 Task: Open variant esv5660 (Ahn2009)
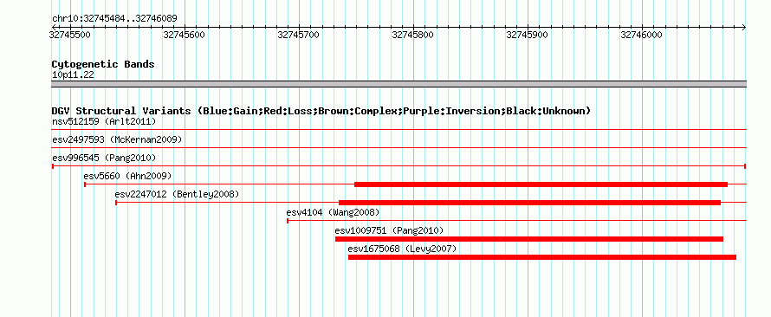pyautogui.click(x=127, y=176)
